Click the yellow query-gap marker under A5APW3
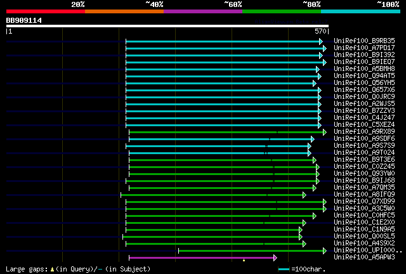The width and height of the screenshot is (406, 274). pos(244,260)
